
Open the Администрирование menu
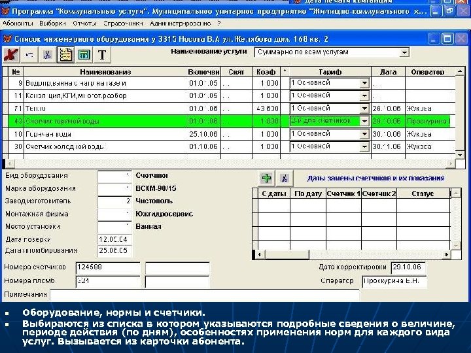(x=181, y=24)
